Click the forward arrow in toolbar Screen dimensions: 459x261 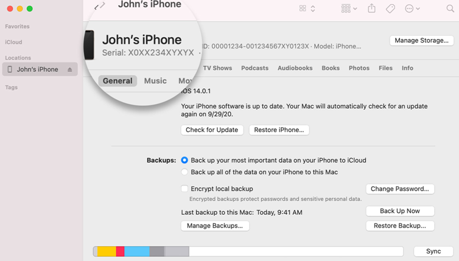tap(102, 5)
